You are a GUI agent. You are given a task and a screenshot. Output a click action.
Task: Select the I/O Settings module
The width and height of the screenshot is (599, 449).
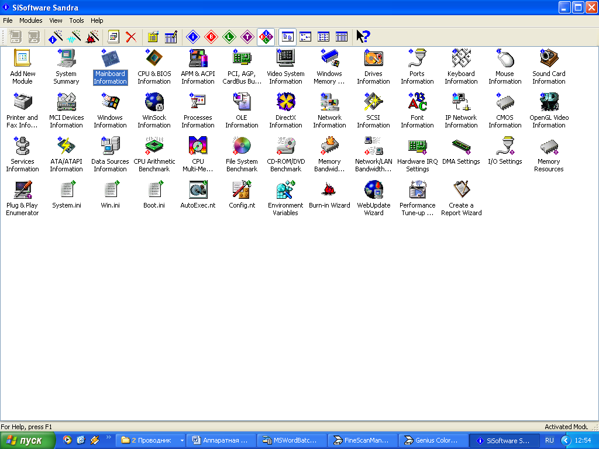(505, 151)
